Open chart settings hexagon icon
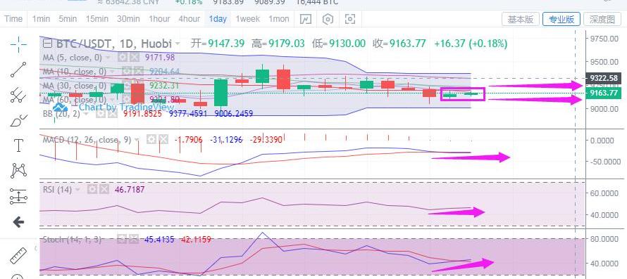Screen dimensions: 627x279 [328, 19]
